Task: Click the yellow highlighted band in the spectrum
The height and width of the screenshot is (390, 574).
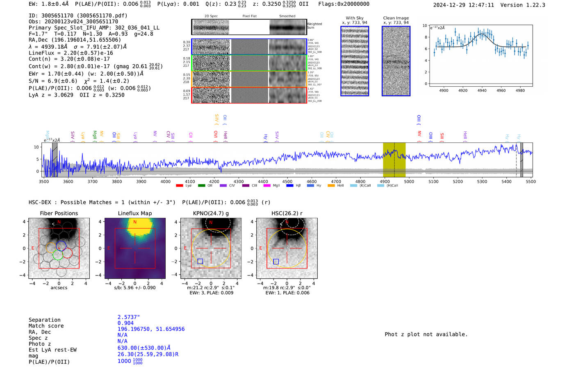Action: (x=394, y=160)
